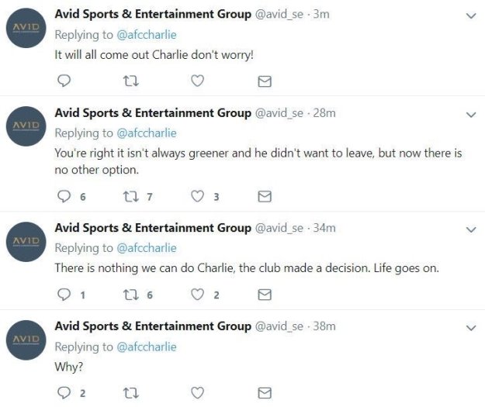485x407 pixels.
Task: Message icon on "no other option" tweet
Action: click(x=264, y=196)
